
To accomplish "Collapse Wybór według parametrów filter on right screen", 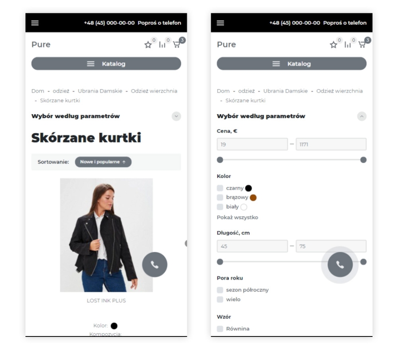I will coord(362,116).
